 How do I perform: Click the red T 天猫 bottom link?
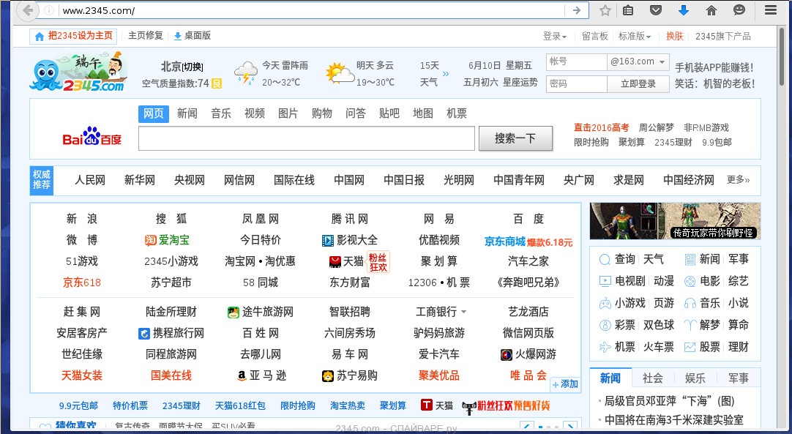pos(437,405)
